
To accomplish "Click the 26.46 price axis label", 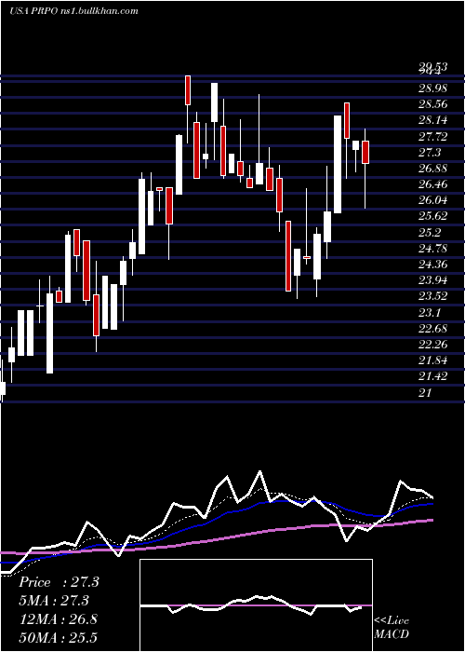I will click(432, 184).
